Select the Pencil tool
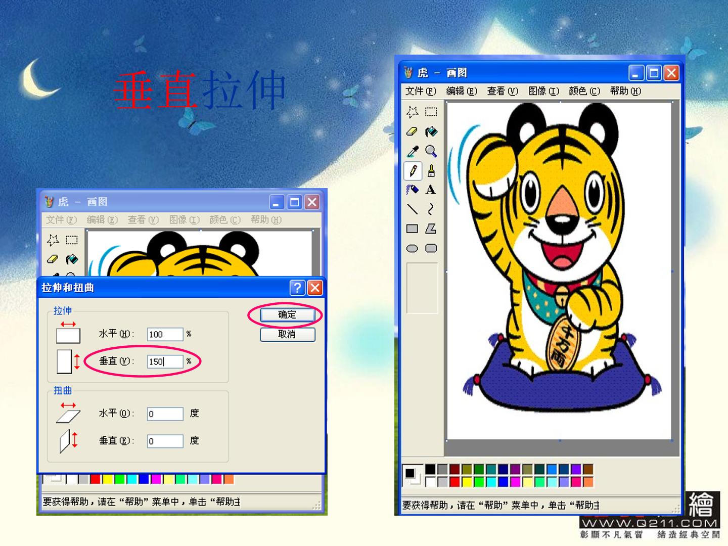Viewport: 728px width, 546px height. 413,171
